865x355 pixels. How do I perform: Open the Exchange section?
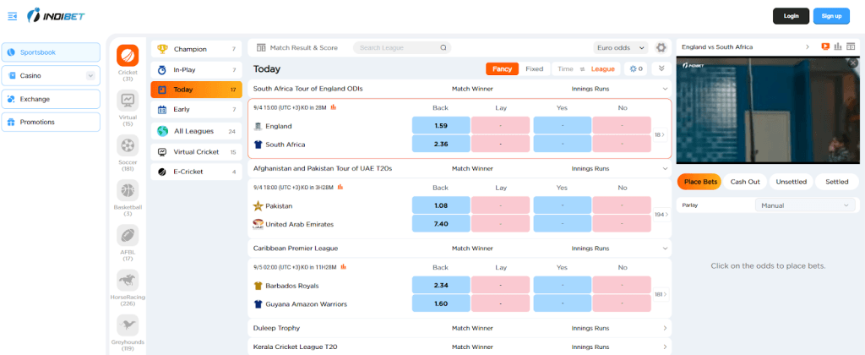pos(51,100)
